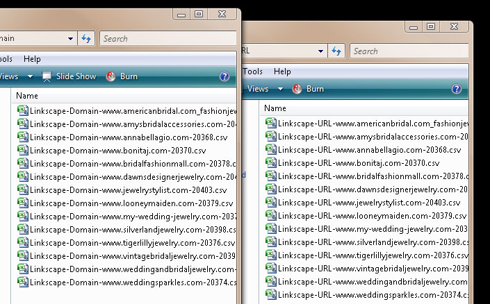
Task: Select Linkscape-URL-www.weddingandbridaljewelry.com file name
Action: (373, 282)
